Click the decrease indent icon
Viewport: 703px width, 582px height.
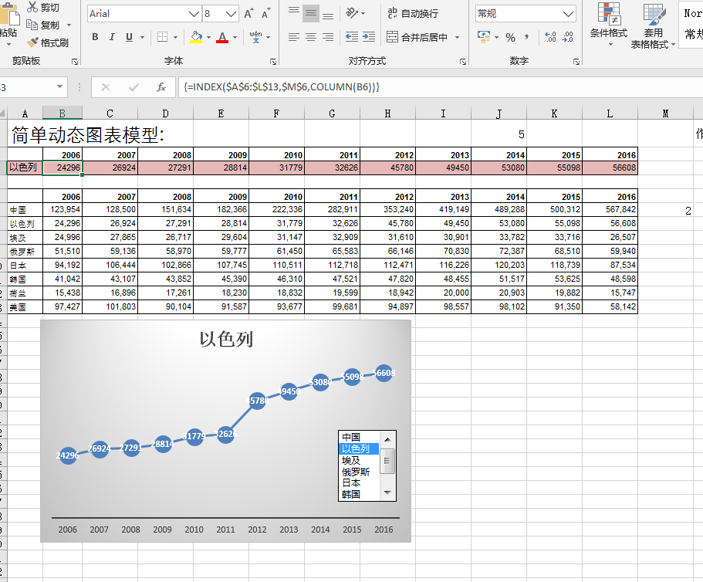click(352, 37)
